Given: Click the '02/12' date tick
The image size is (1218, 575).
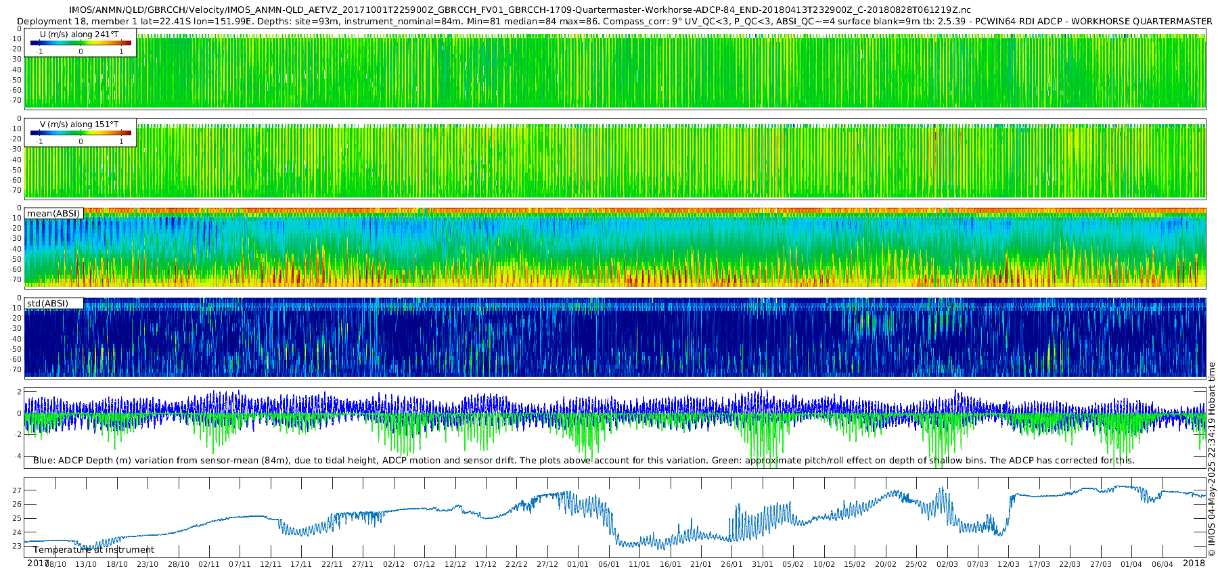Looking at the screenshot, I should coord(394,565).
